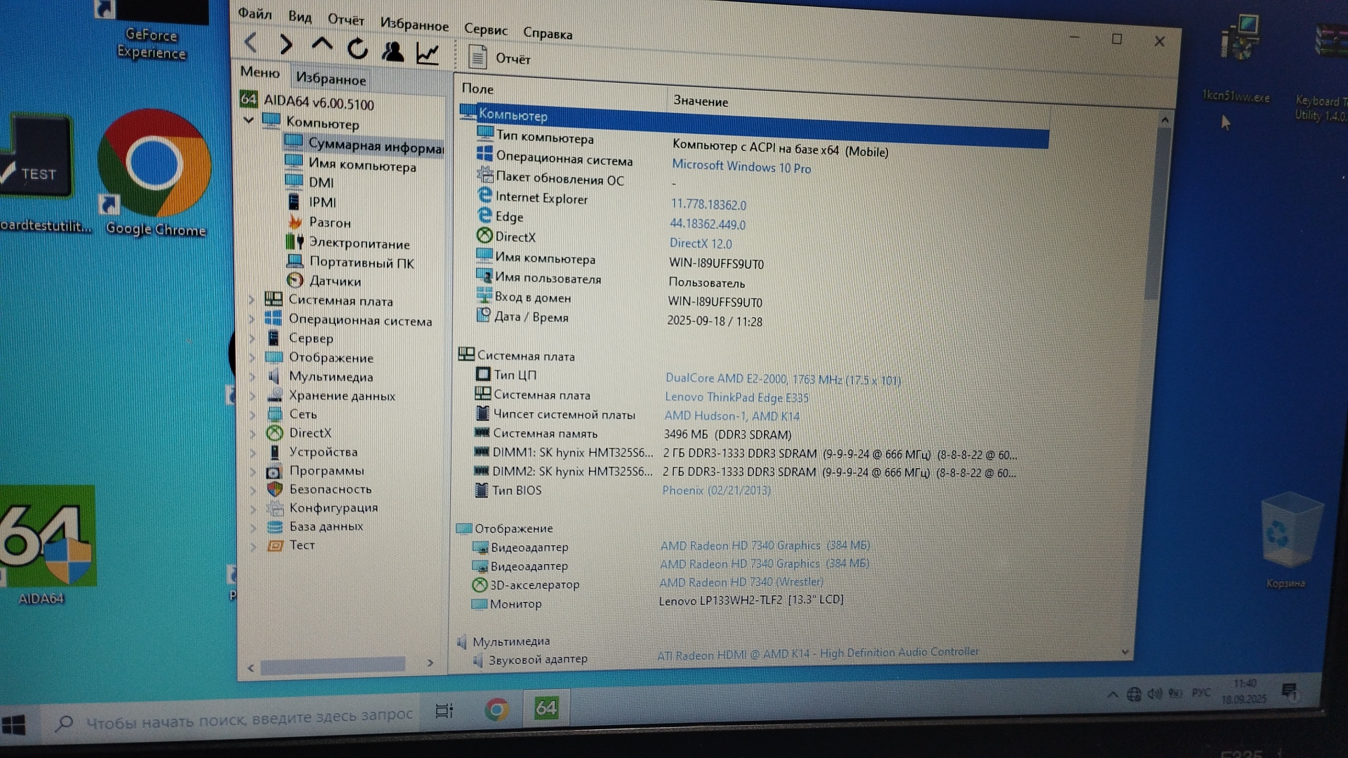1348x758 pixels.
Task: Expand the Системная плата tree node
Action: point(252,300)
